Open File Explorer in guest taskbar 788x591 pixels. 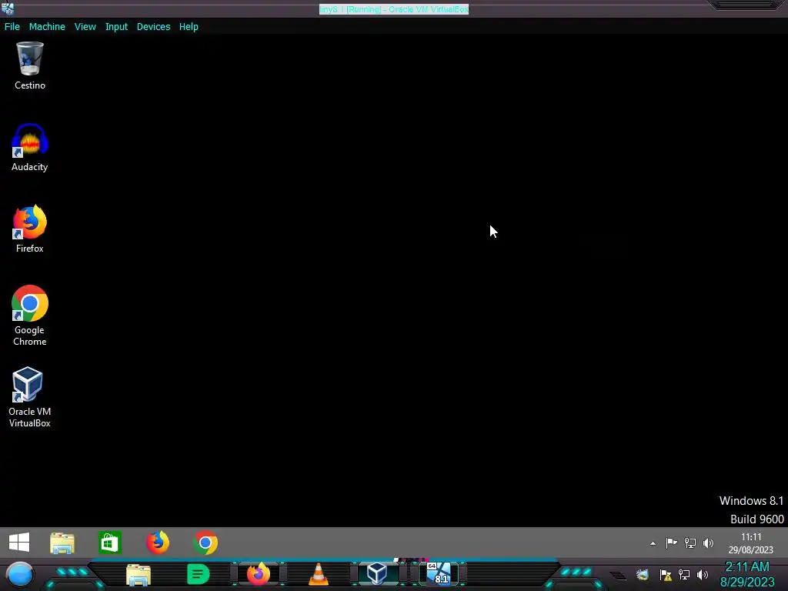point(62,543)
